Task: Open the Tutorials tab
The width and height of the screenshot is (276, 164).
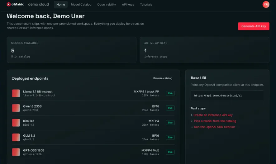Action: pos(146,5)
